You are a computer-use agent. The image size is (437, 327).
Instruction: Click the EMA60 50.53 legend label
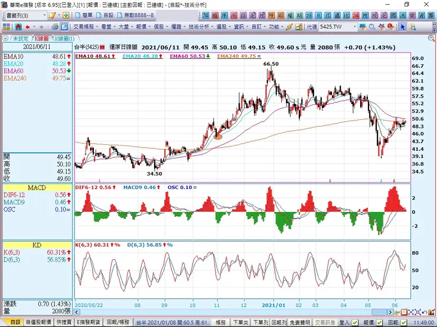point(190,56)
